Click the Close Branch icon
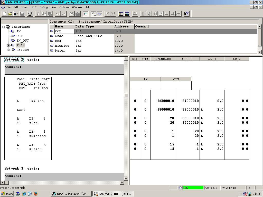Image resolution: width=263 pixels, height=197 pixels. [173, 14]
